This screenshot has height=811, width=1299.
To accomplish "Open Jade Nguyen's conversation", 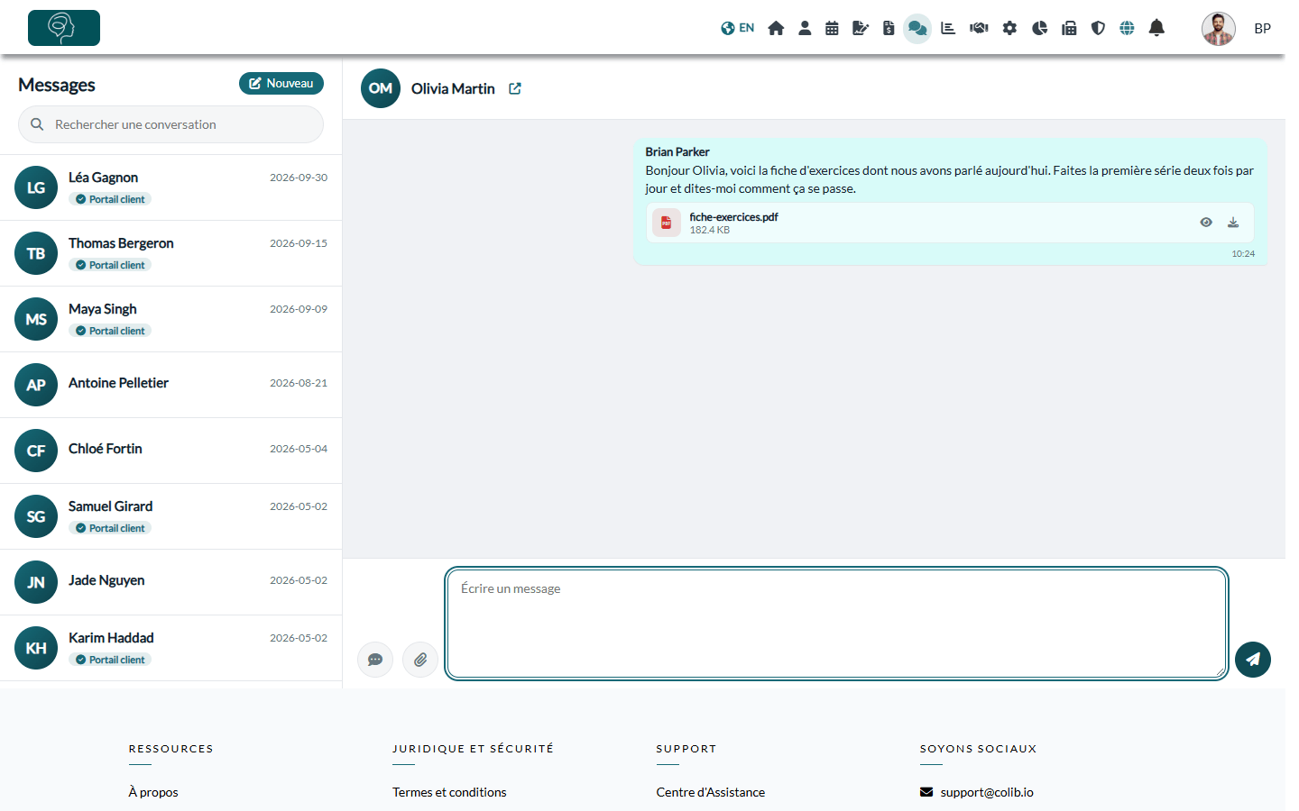I will click(170, 582).
